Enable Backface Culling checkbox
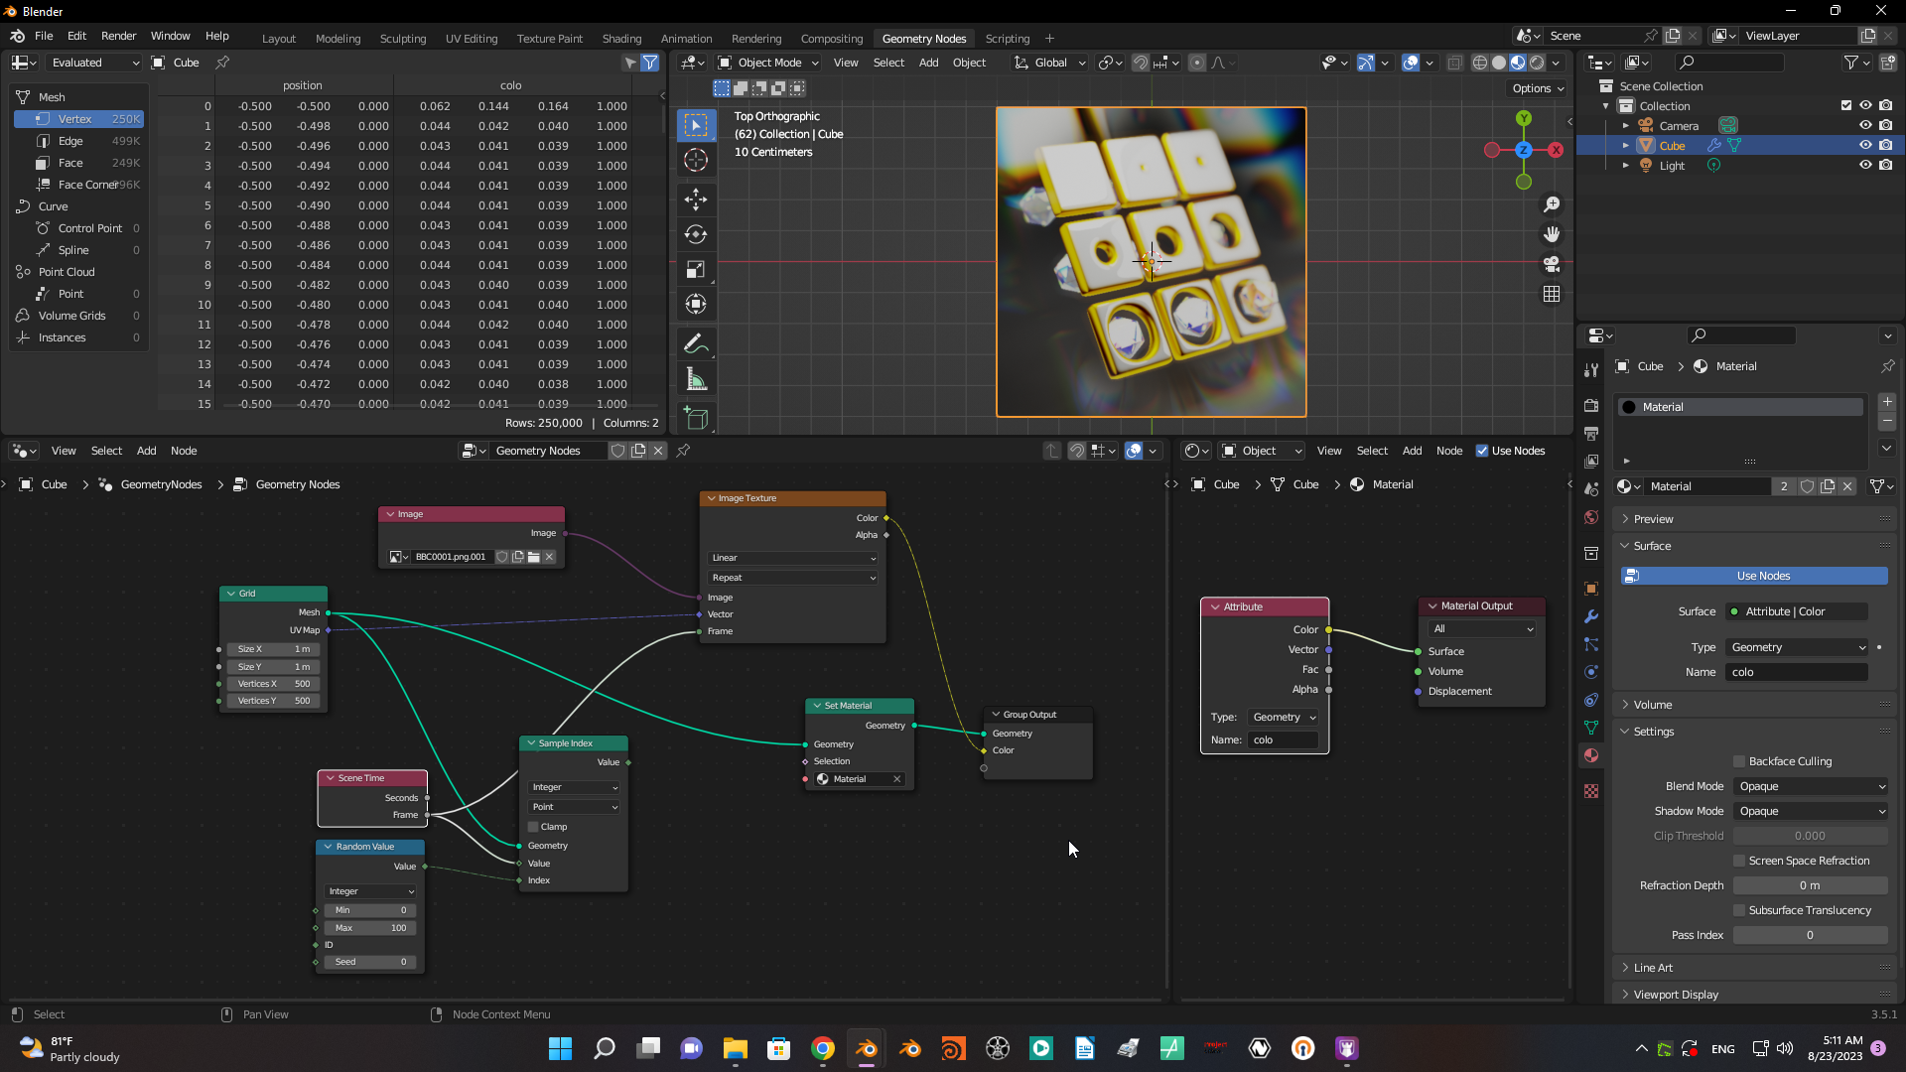The width and height of the screenshot is (1906, 1072). (1739, 761)
